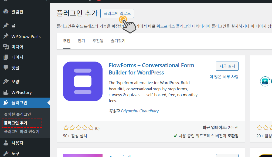Click the FlowForms plugin thumbnail

83,81
